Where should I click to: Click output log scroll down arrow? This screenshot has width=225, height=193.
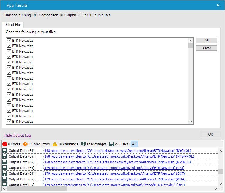tap(221, 184)
